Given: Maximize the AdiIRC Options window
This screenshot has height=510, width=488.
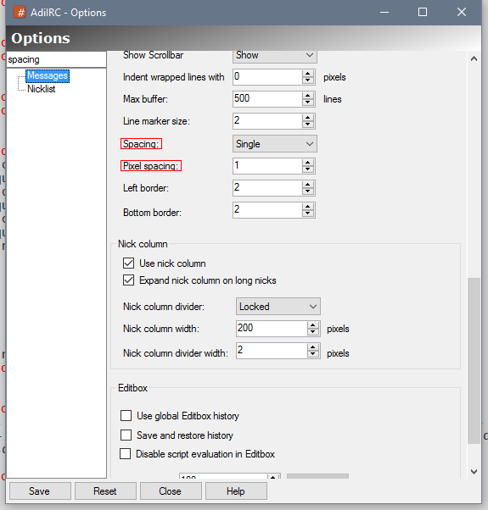Looking at the screenshot, I should [x=423, y=13].
